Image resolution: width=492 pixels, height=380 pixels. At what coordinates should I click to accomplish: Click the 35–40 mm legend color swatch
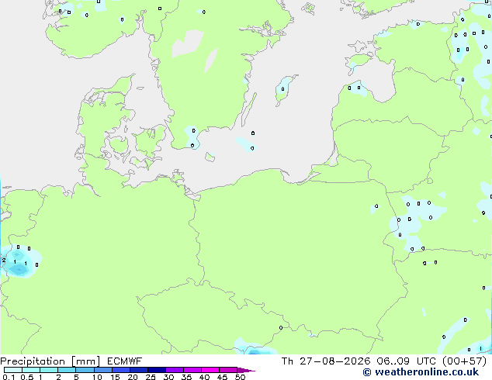point(192,370)
